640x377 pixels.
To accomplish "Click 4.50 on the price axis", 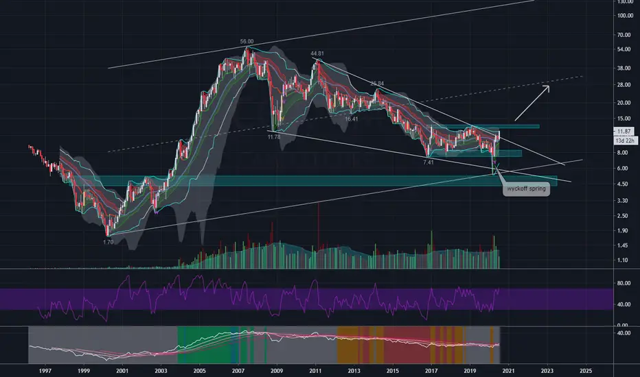I will [x=622, y=184].
